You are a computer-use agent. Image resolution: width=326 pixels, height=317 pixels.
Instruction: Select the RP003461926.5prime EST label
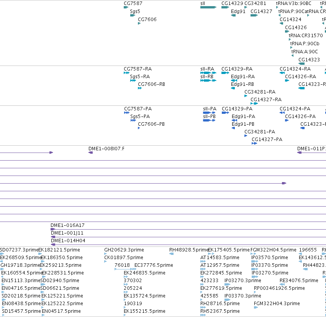pos(279,288)
